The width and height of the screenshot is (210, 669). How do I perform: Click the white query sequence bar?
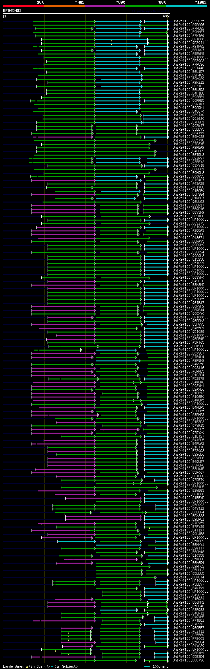(x=86, y=13)
